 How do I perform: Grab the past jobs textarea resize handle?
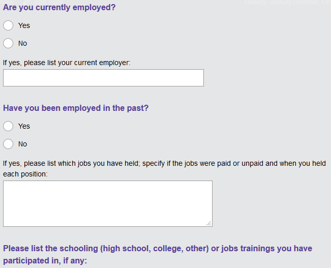(x=208, y=223)
